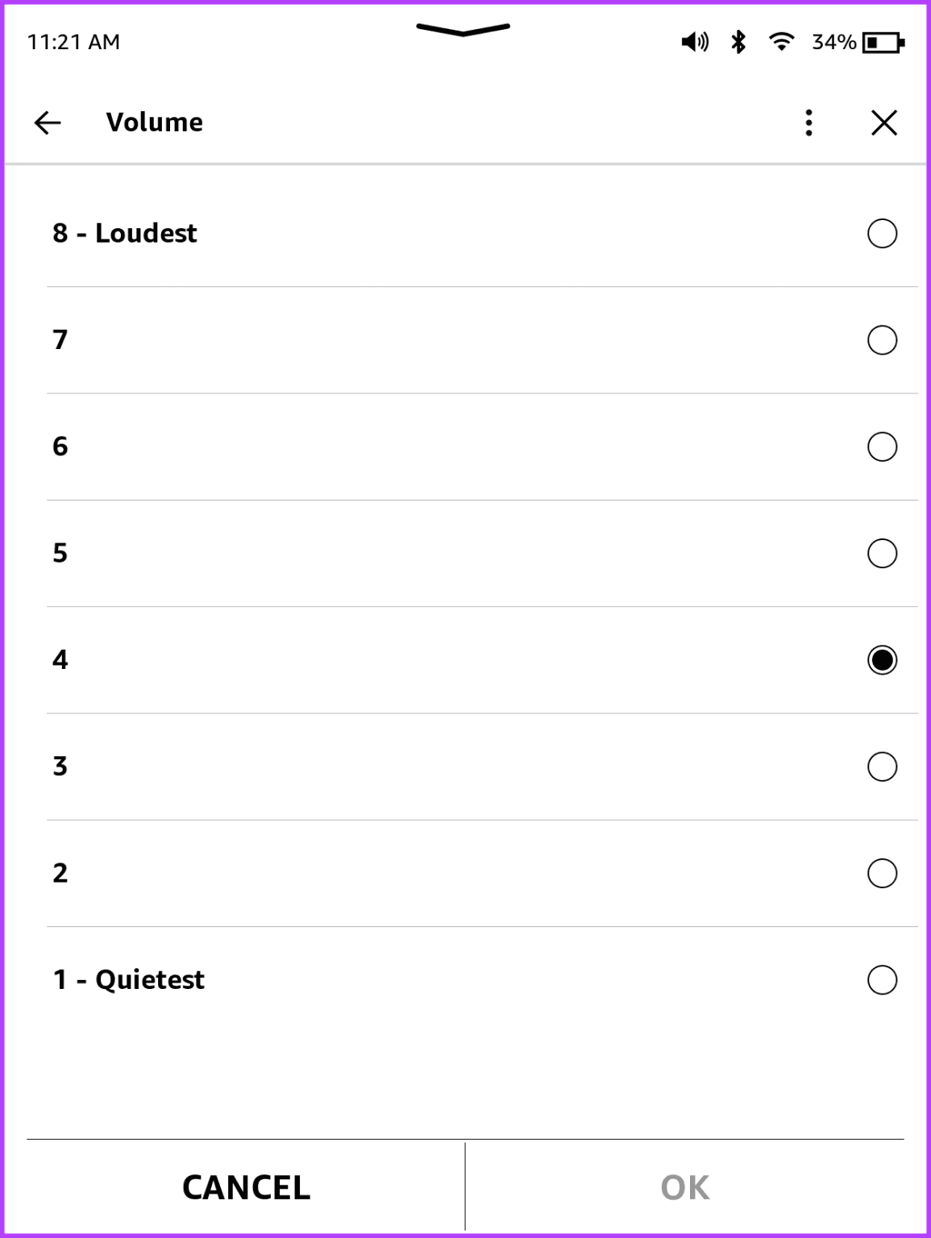Tap the 11:21 AM clock
Screen dimensions: 931x1238
73,42
